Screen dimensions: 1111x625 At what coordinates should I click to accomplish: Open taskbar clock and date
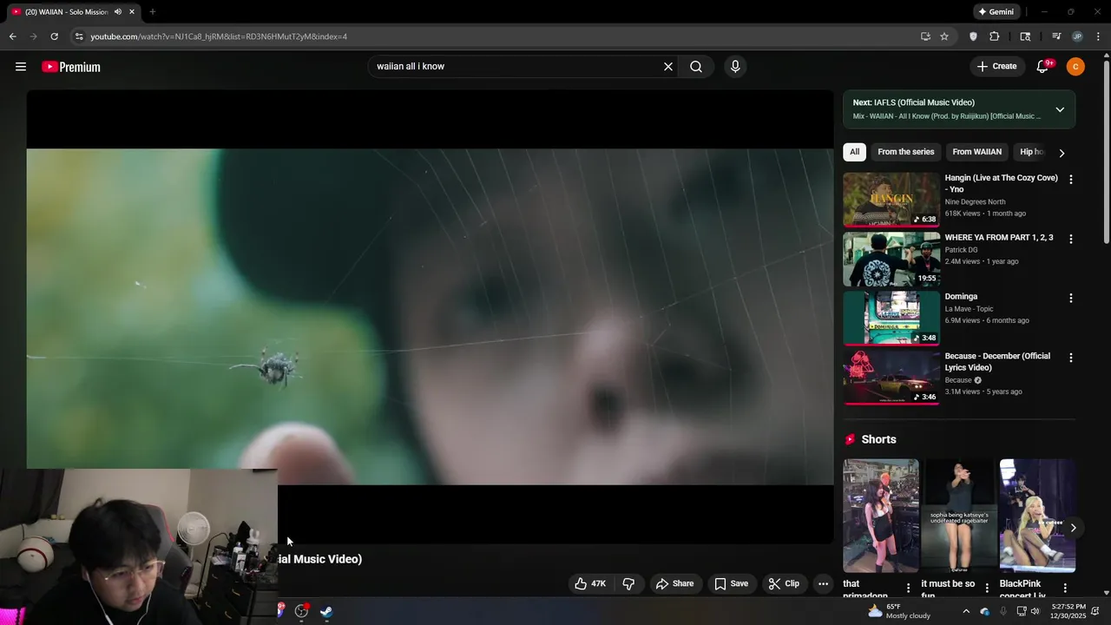click(x=1068, y=611)
